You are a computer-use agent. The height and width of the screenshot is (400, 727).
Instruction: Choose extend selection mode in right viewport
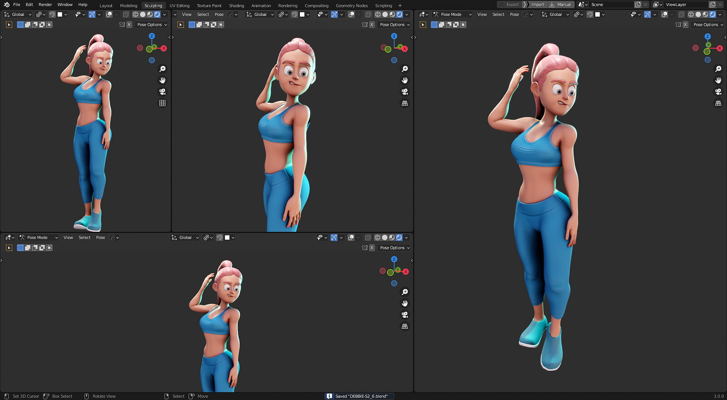click(442, 25)
